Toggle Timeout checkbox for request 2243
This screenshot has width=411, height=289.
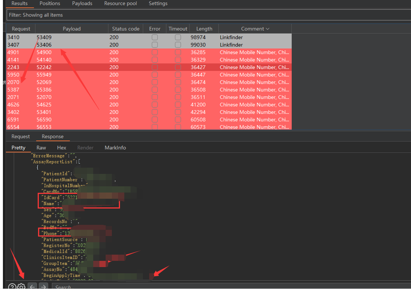(178, 67)
